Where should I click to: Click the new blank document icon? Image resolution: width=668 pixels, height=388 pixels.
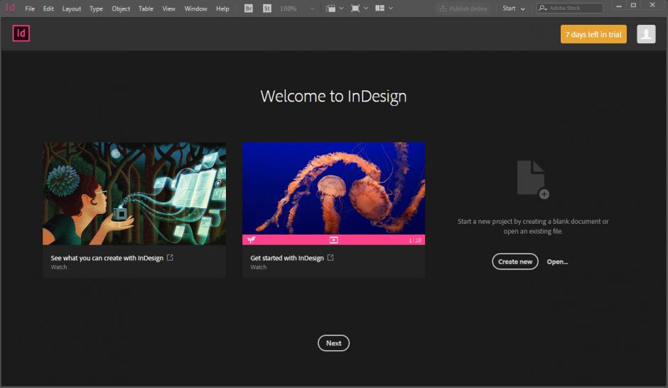pos(532,179)
